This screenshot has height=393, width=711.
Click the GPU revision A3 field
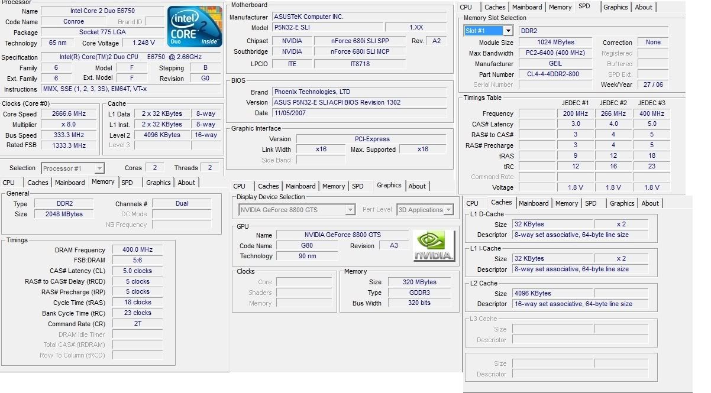[x=395, y=246]
